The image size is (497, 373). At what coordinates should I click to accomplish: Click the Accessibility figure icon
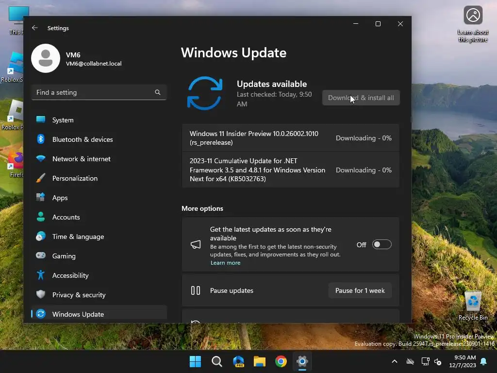click(x=41, y=275)
